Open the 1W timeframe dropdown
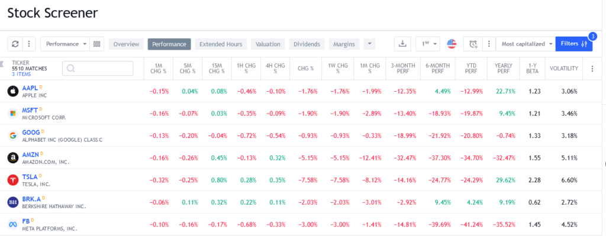 (428, 44)
